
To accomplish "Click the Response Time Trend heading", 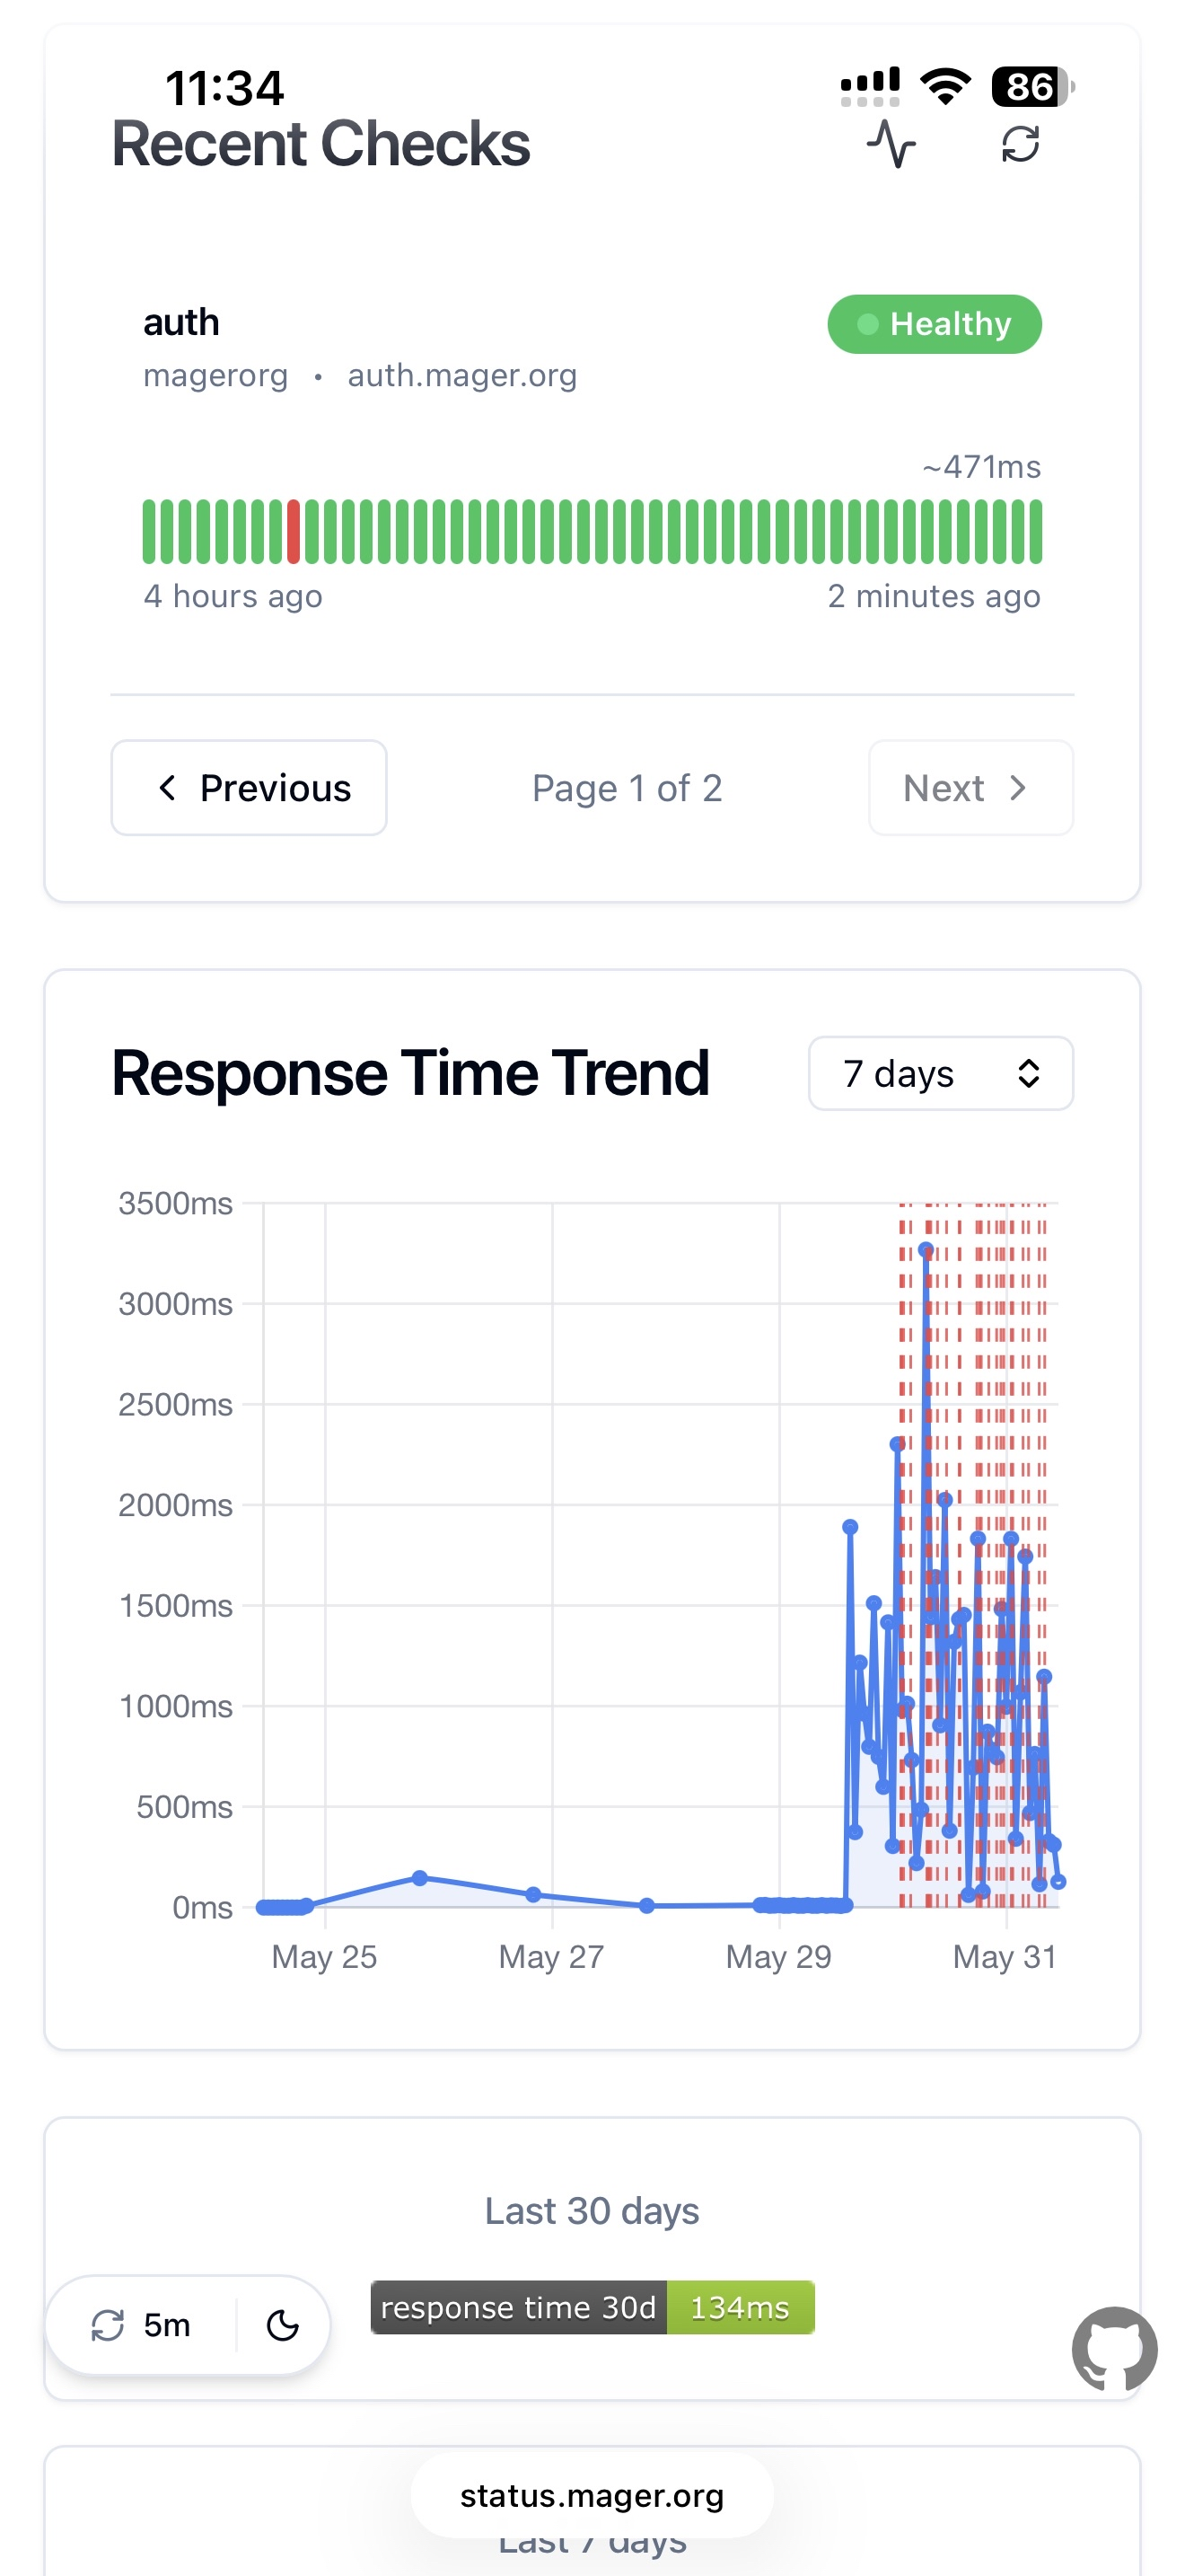I will (x=410, y=1073).
